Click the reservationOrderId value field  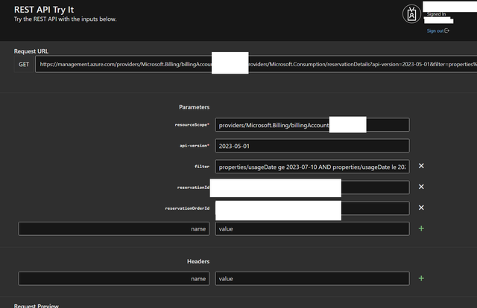tap(312, 208)
